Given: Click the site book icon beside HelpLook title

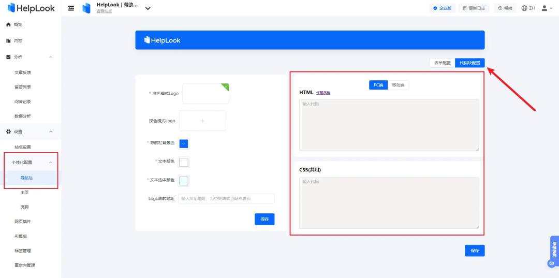Looking at the screenshot, I should coord(86,8).
